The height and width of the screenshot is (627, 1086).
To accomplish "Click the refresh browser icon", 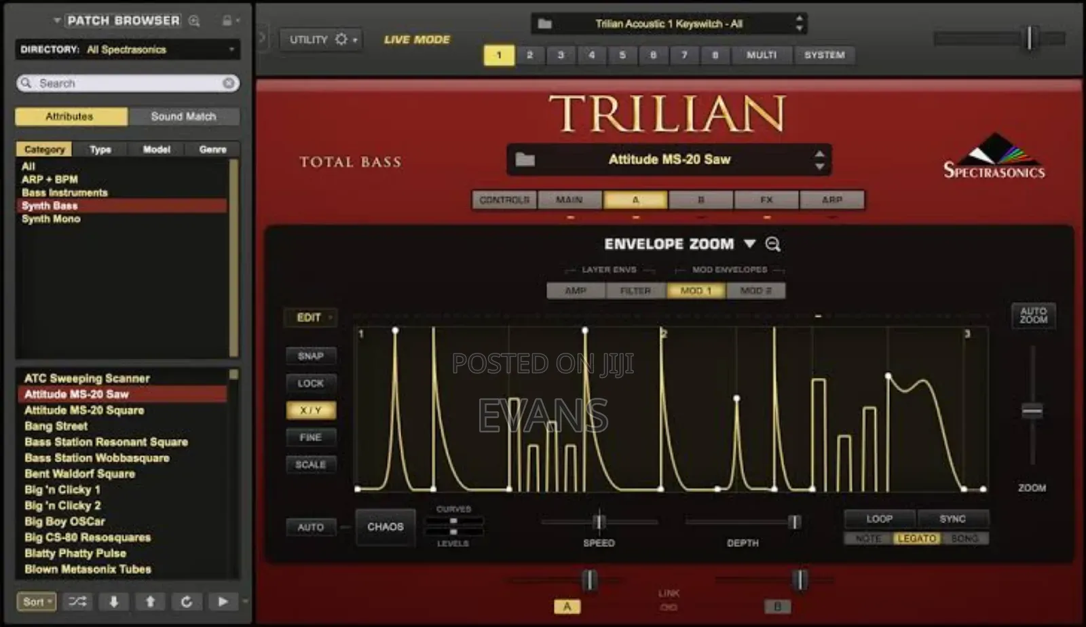I will [186, 601].
